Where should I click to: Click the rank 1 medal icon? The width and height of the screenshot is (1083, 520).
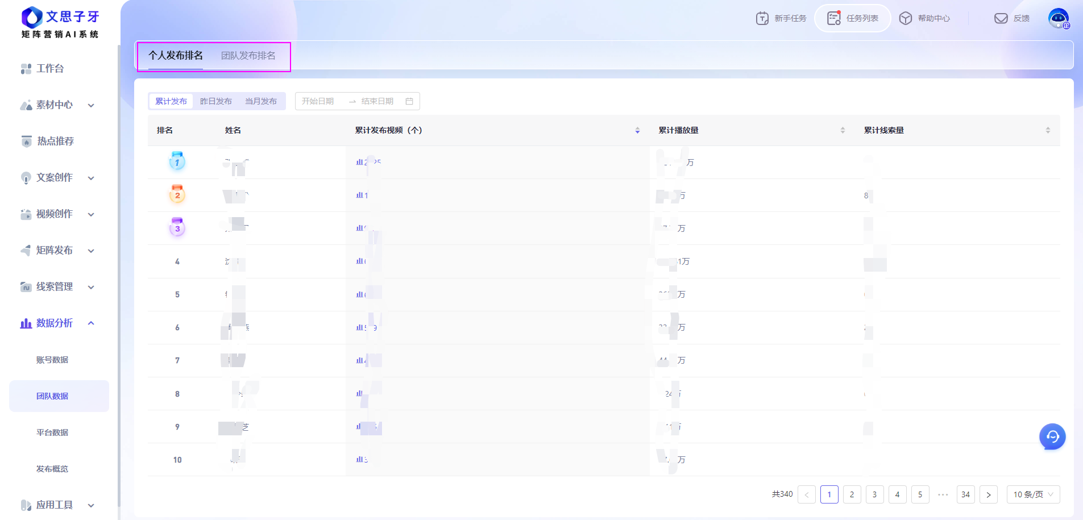(177, 161)
